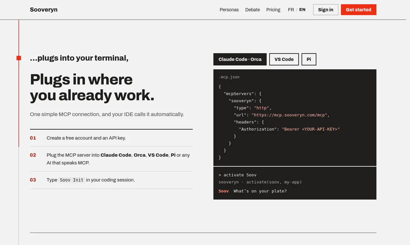Click the "> activate Soov" command line
This screenshot has width=410, height=245.
pyautogui.click(x=238, y=175)
